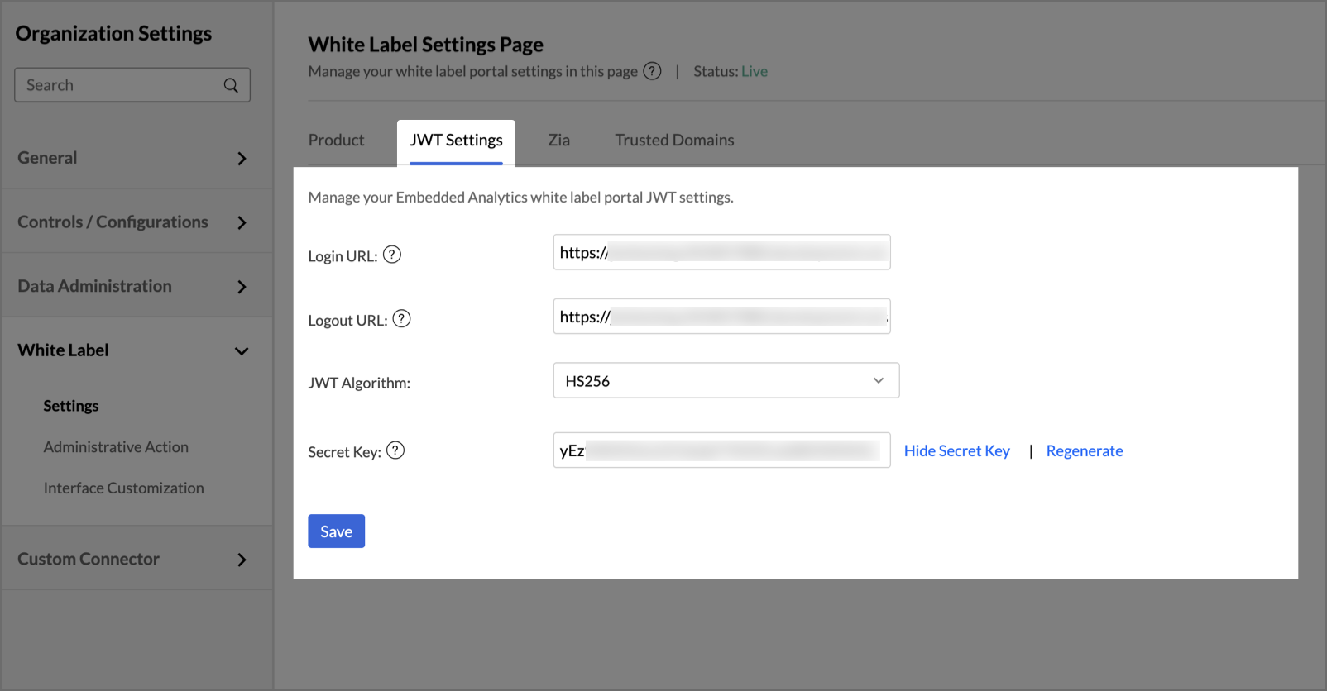Open Interface Customization in sidebar
Screen dimensions: 1327x691
pos(123,488)
